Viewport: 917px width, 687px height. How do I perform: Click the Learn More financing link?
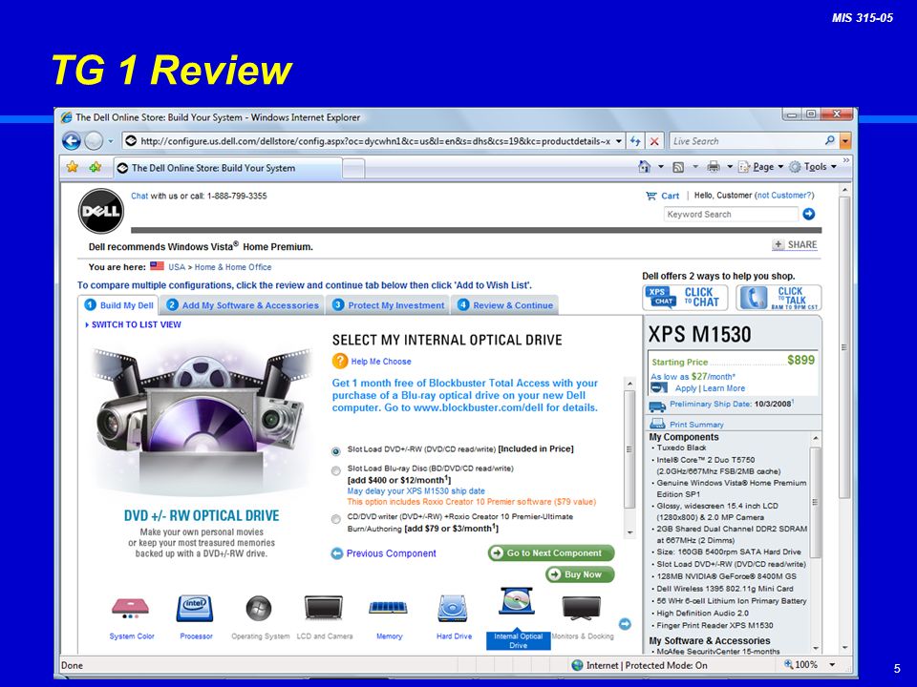pos(724,388)
